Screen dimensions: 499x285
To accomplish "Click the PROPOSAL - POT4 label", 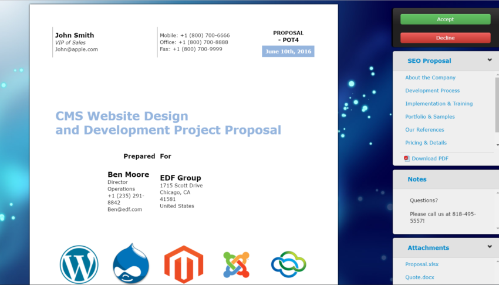I will tap(288, 36).
